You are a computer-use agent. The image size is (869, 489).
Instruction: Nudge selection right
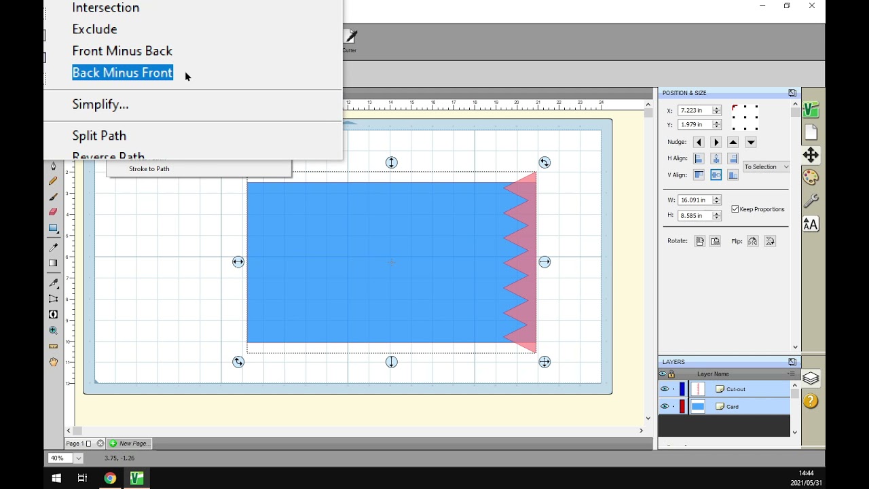pyautogui.click(x=716, y=143)
